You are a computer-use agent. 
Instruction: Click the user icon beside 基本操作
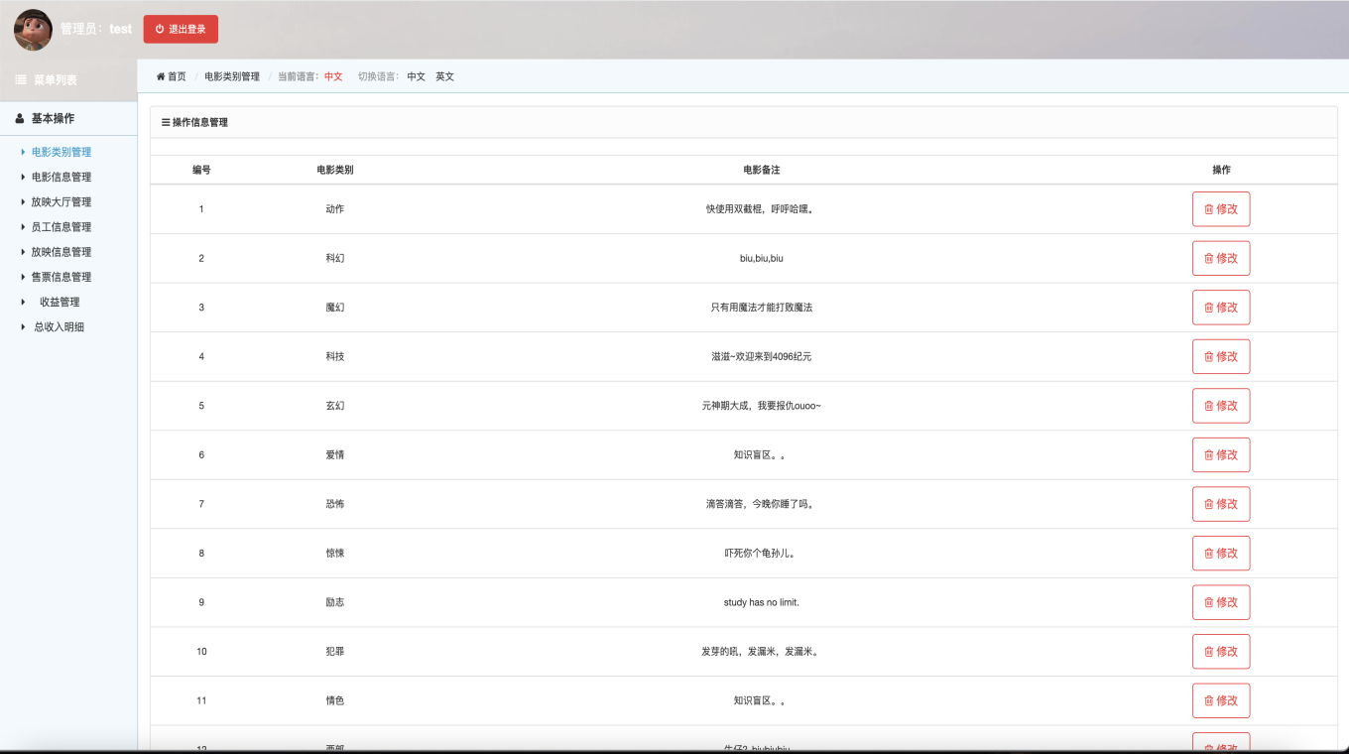20,118
